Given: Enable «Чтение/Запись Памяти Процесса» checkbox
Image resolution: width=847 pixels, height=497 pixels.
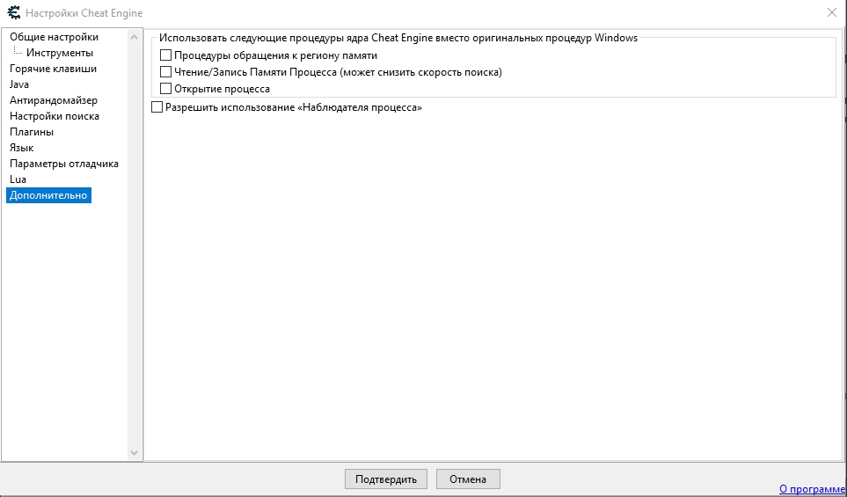Looking at the screenshot, I should (x=166, y=72).
